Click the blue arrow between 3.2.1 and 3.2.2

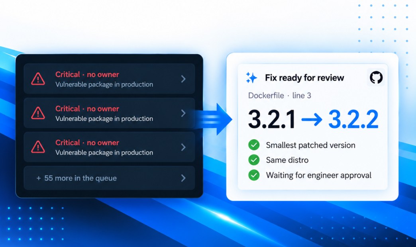coord(312,120)
